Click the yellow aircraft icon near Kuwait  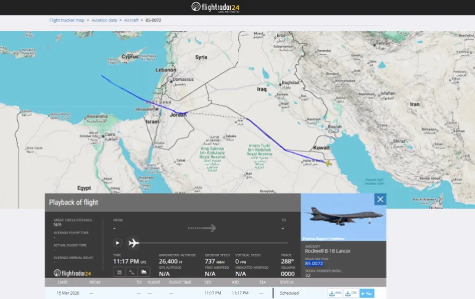(329, 163)
